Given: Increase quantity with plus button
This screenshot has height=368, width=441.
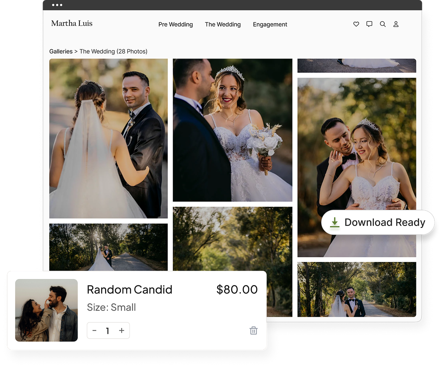Looking at the screenshot, I should (x=122, y=331).
